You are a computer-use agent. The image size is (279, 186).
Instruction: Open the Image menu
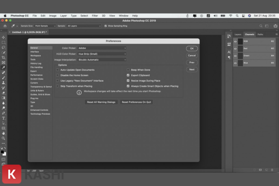click(x=53, y=16)
